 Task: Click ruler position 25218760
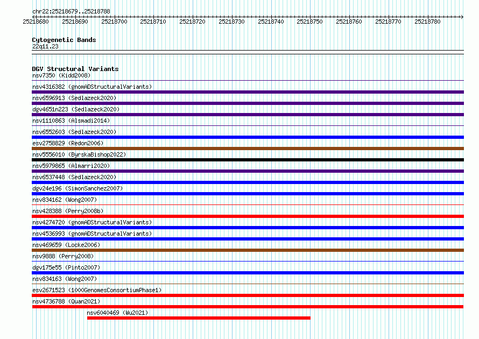click(x=349, y=22)
